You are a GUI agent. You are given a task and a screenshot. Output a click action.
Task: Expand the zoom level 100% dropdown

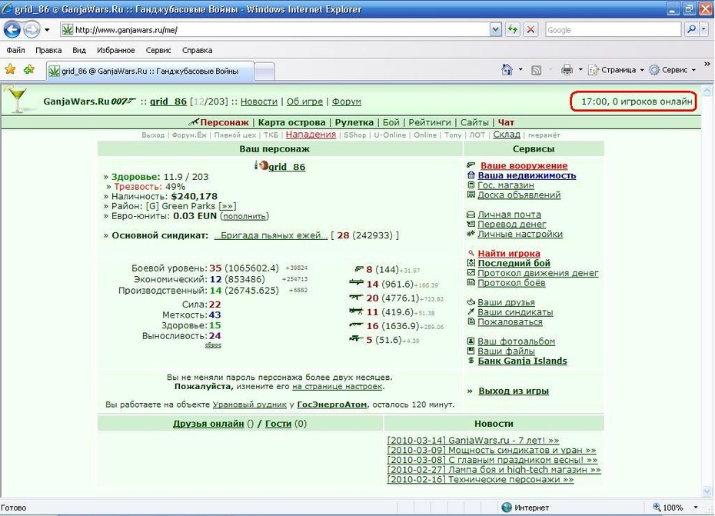(696, 508)
